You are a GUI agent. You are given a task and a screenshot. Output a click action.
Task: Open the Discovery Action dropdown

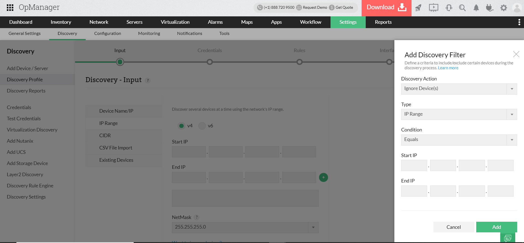tap(459, 89)
